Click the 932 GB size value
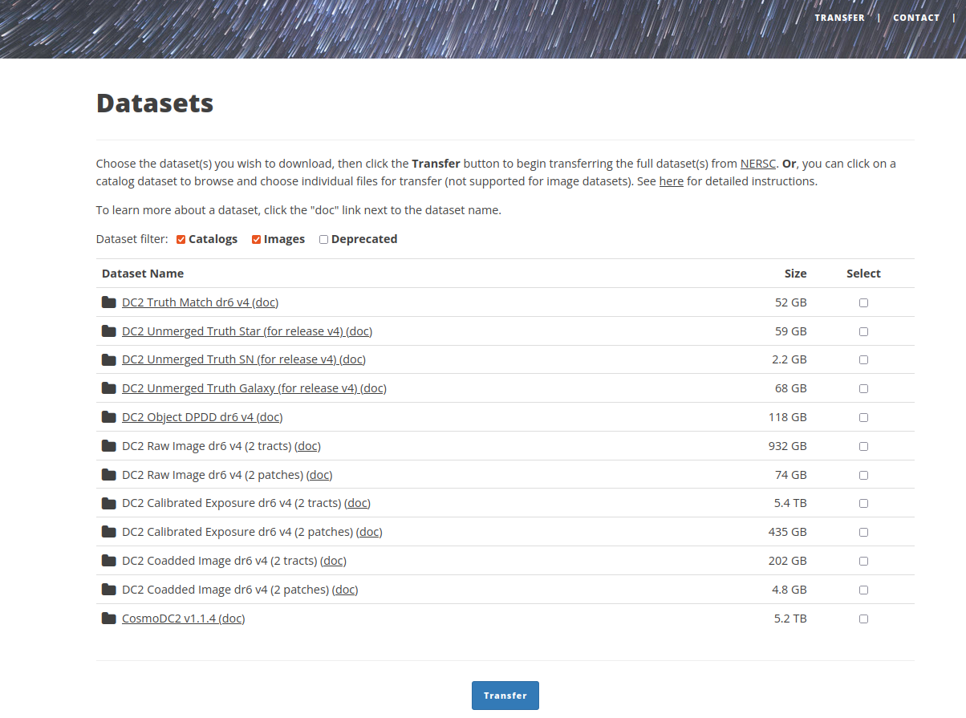Image resolution: width=966 pixels, height=718 pixels. 788,446
